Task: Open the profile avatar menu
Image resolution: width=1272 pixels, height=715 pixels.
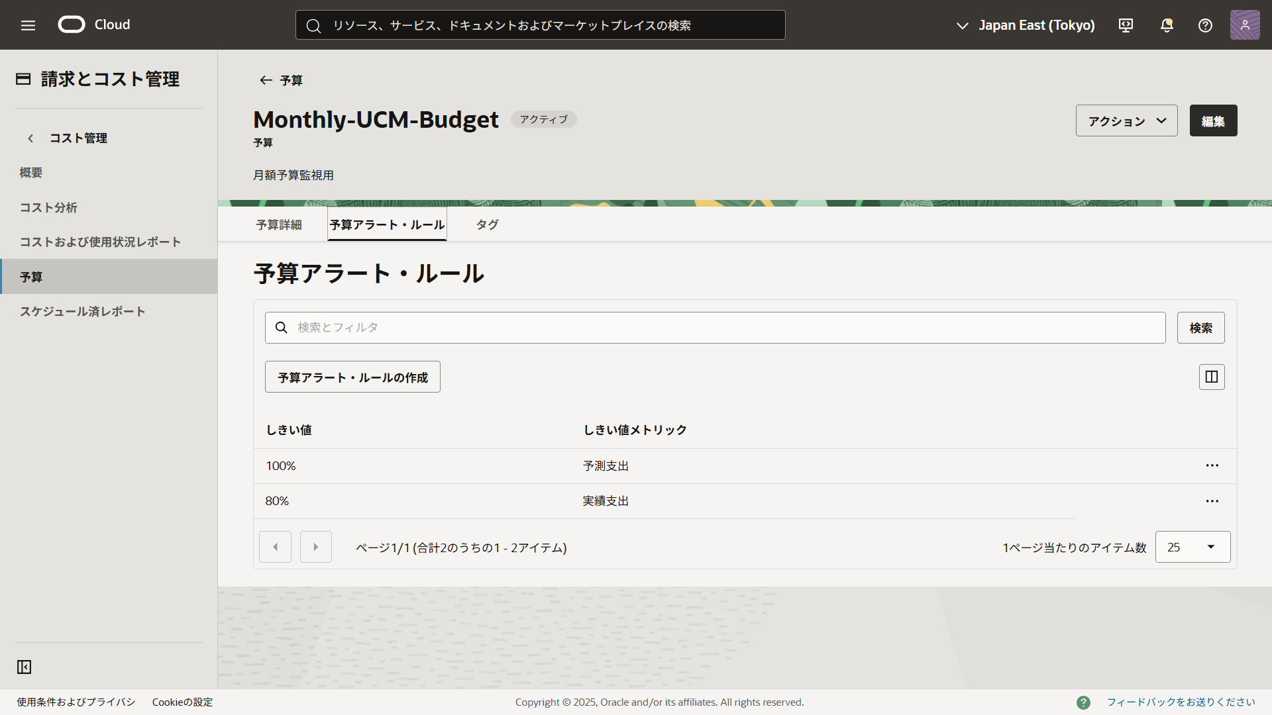Action: (x=1245, y=24)
